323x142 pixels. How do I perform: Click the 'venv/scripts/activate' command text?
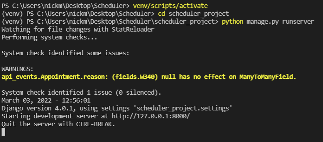coord(170,6)
